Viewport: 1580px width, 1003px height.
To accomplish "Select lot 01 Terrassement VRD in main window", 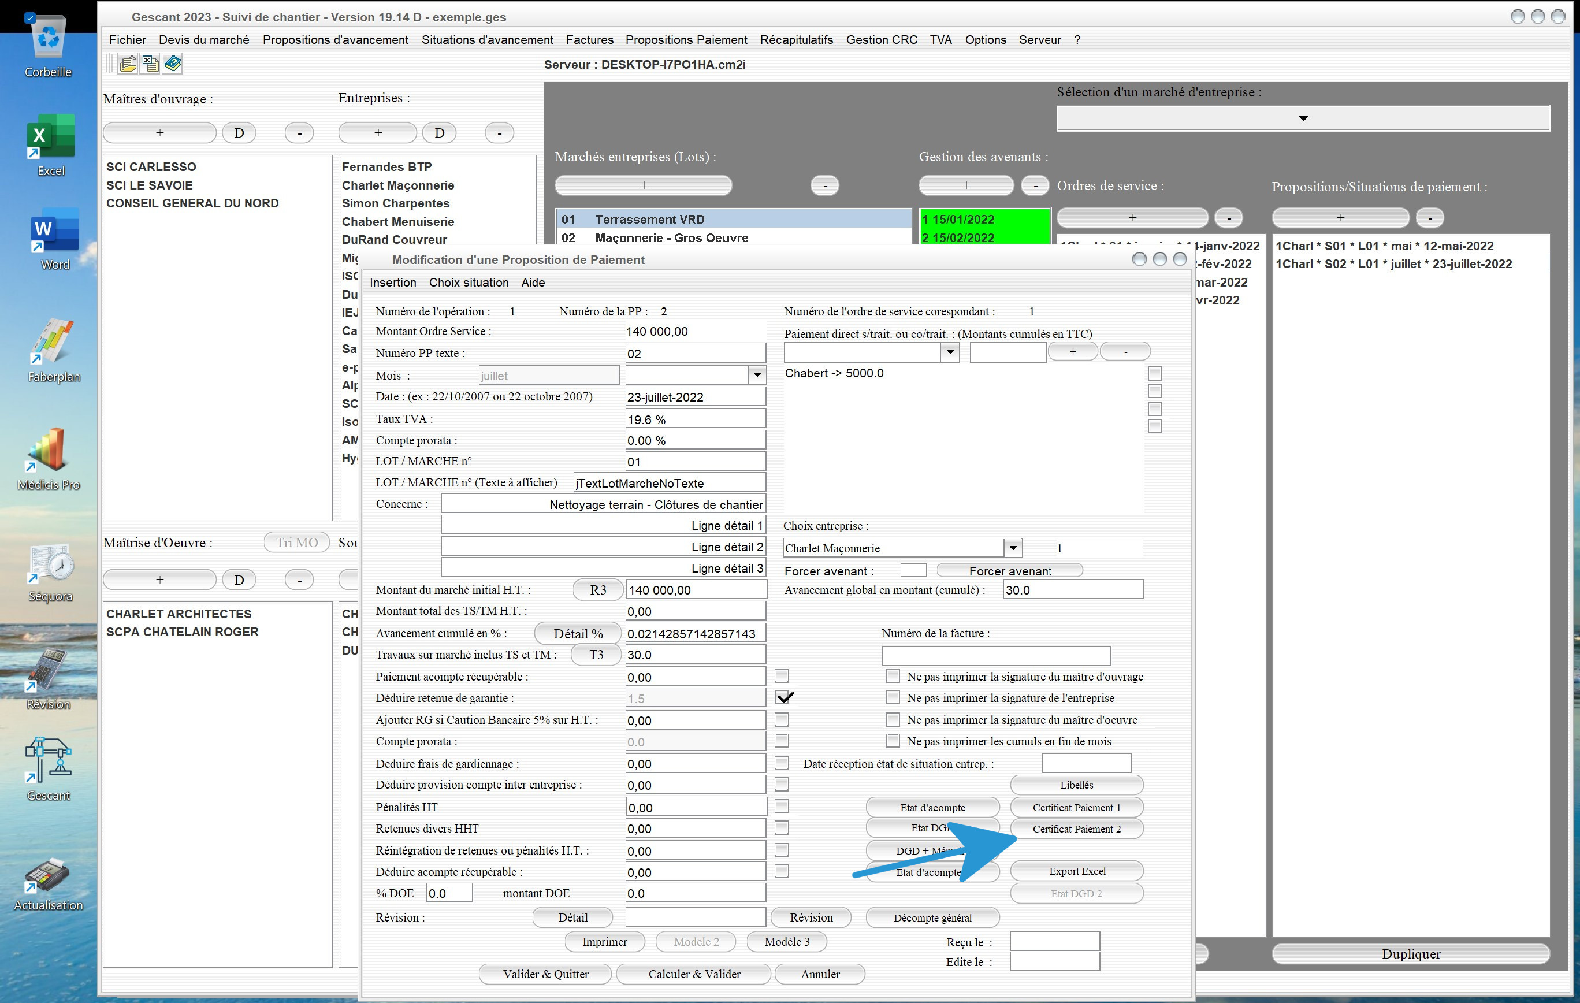I will tap(734, 219).
